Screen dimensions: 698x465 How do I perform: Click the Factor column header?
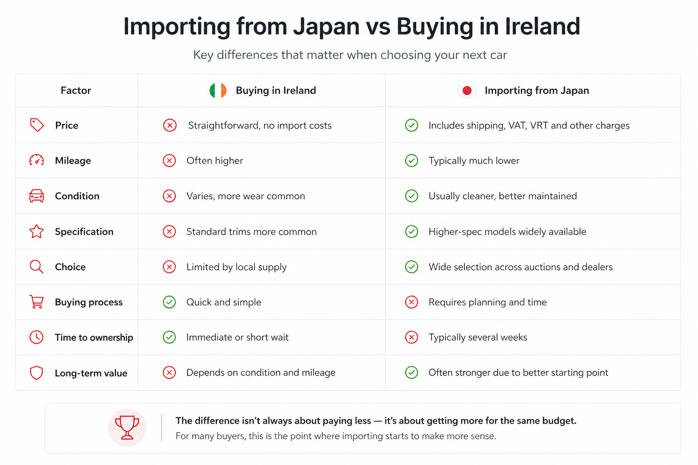tap(76, 90)
